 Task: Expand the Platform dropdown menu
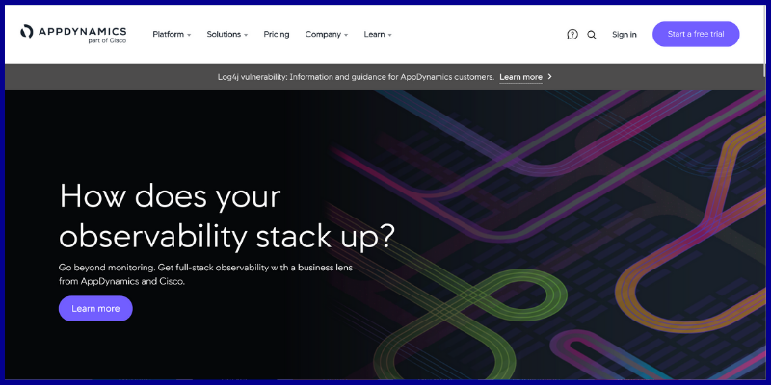[172, 35]
